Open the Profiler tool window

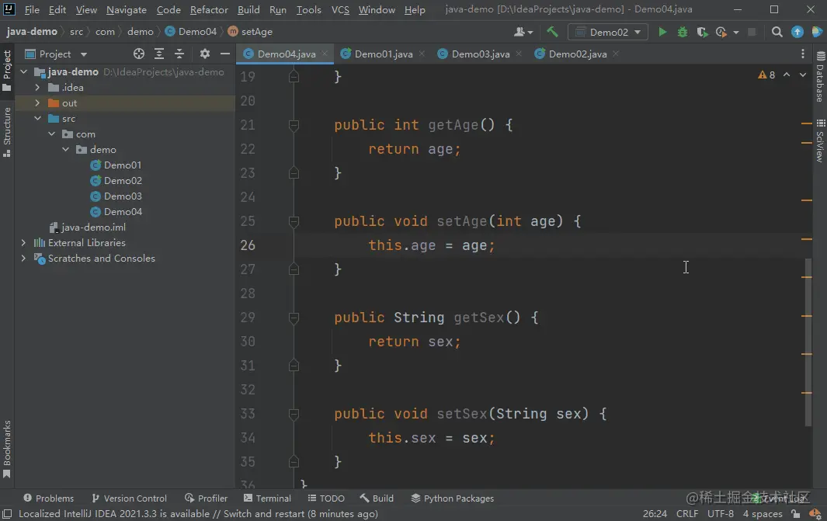(207, 498)
